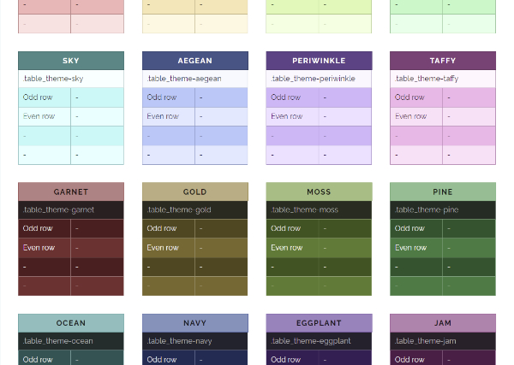Click 'Even row' cell in Taffy table
514x365 pixels.
416,116
